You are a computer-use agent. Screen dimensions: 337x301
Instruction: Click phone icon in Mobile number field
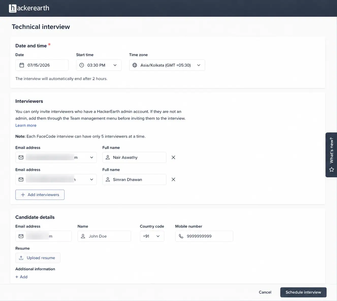point(181,236)
